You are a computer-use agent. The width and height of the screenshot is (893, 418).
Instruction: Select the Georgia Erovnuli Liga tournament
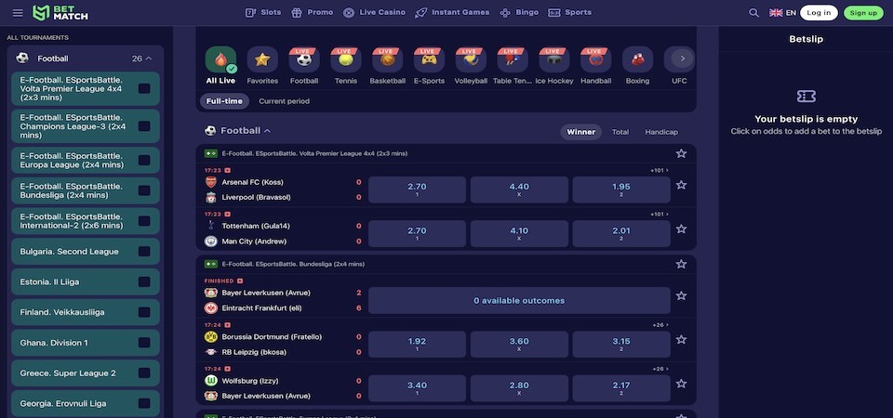coord(86,403)
